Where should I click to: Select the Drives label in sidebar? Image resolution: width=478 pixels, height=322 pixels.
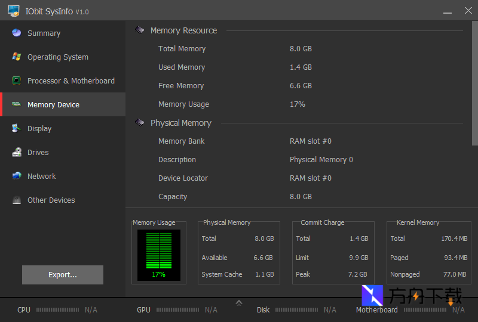tap(38, 153)
